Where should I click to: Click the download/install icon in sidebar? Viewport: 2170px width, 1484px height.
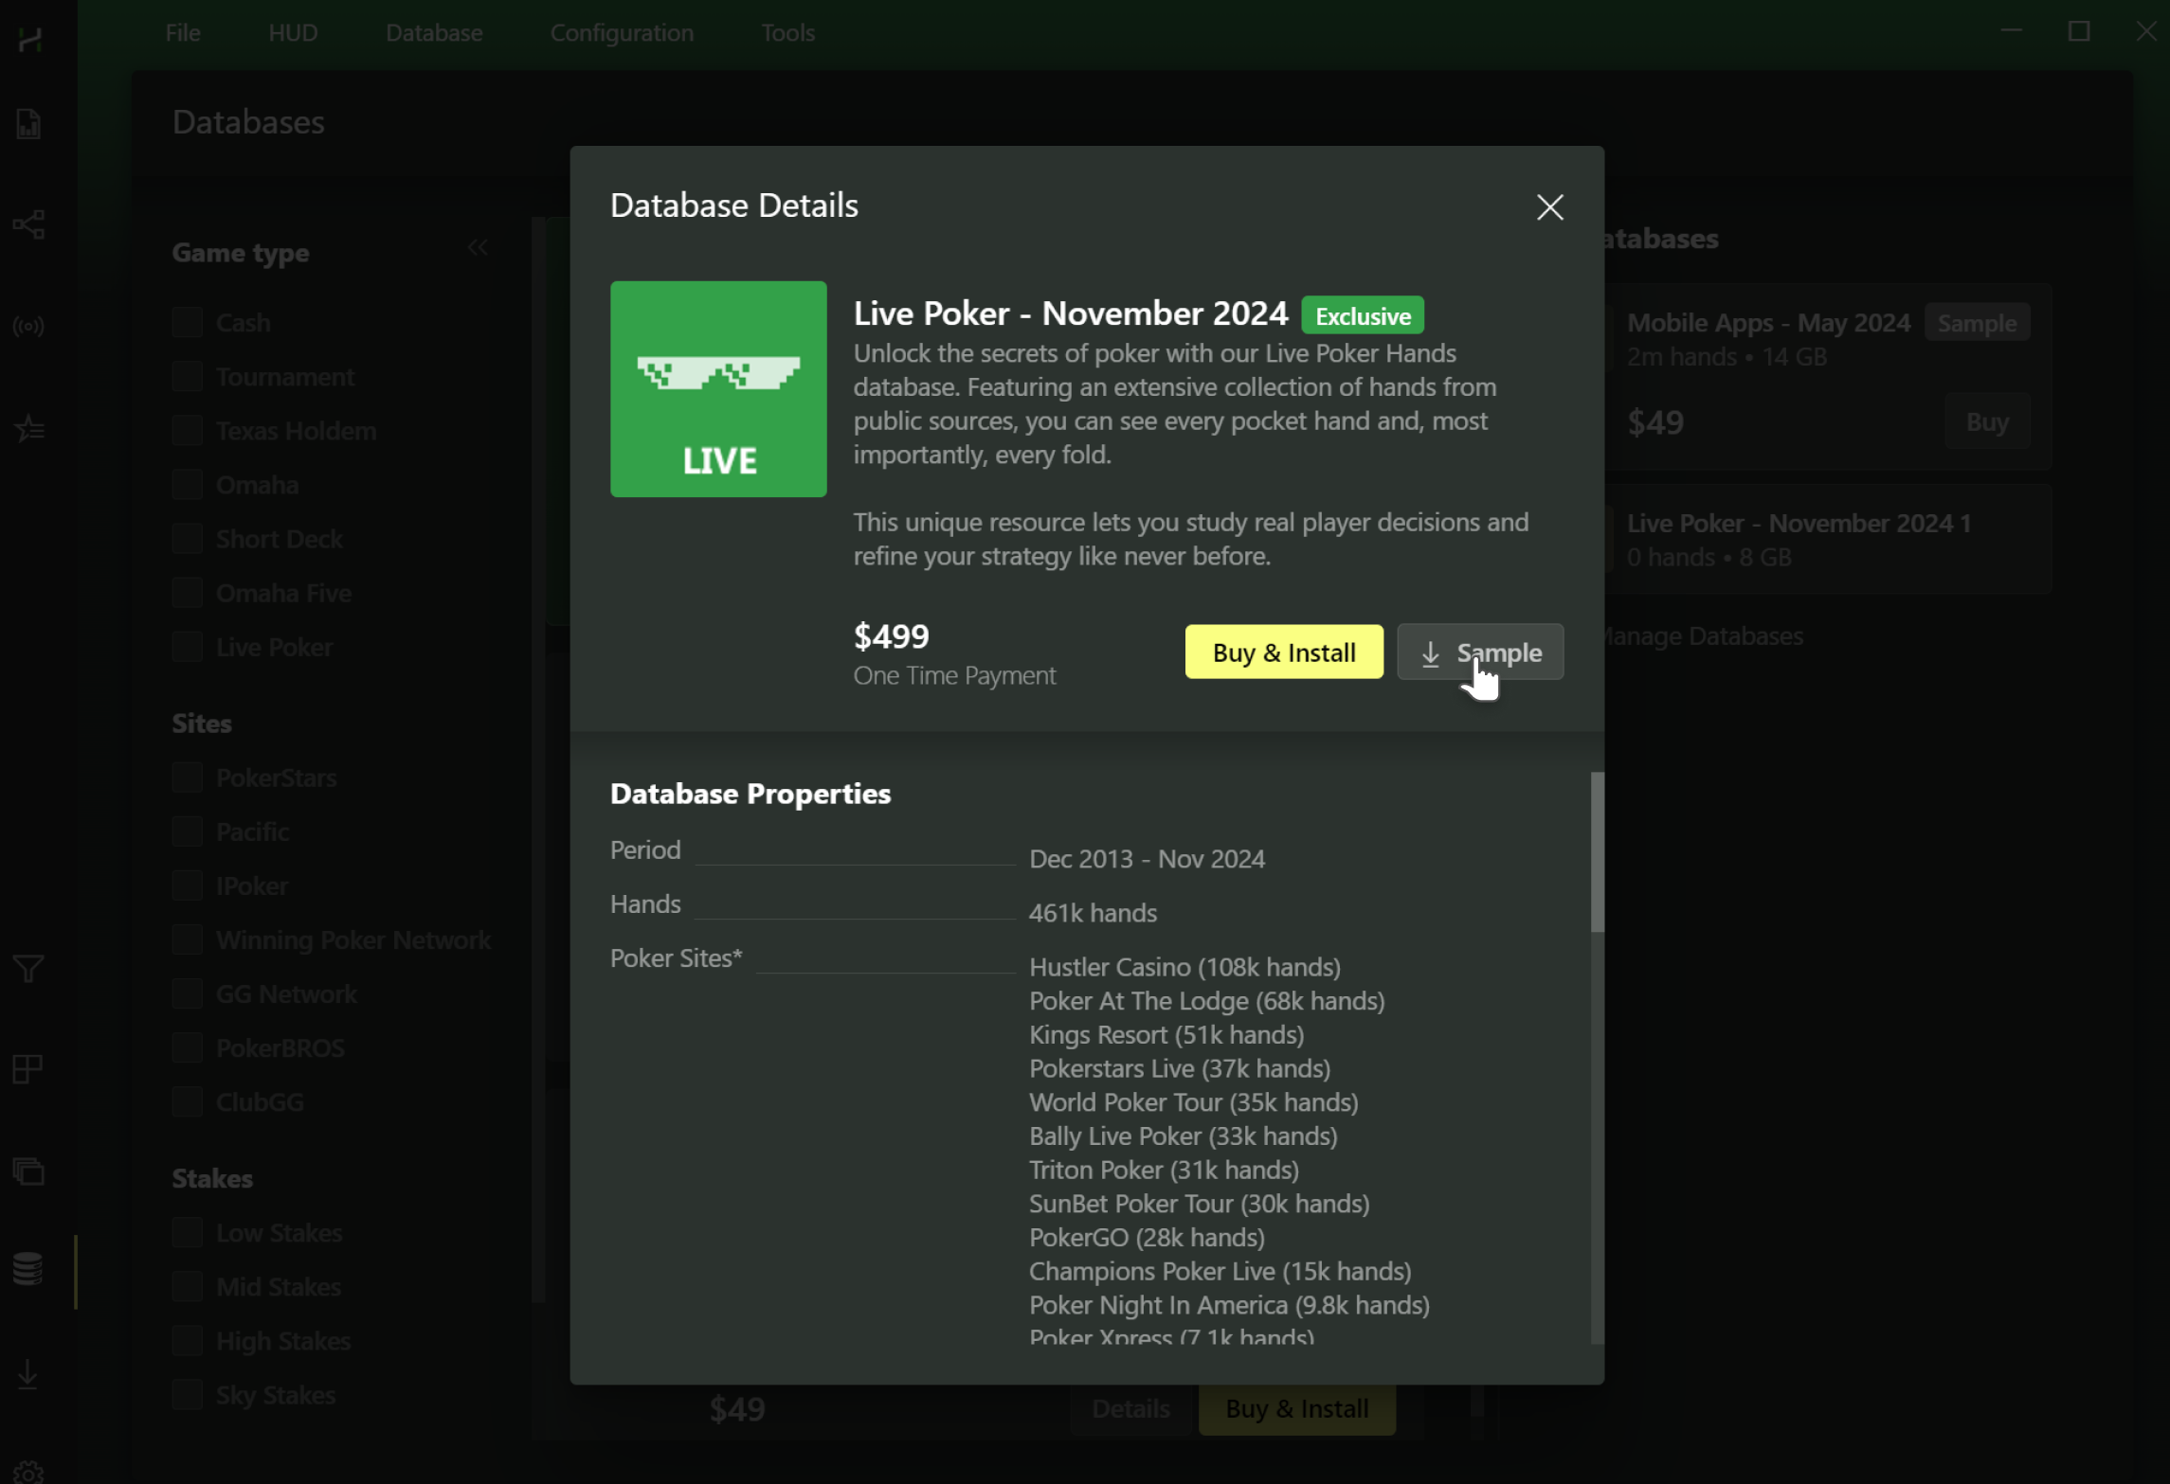(29, 1372)
